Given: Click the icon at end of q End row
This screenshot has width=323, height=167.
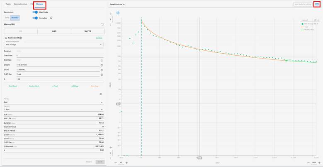Looking at the screenshot, I should click(102, 70).
